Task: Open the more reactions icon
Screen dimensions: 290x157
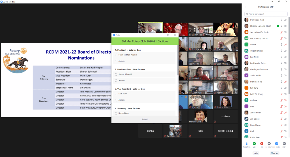Action: [x=284, y=144]
